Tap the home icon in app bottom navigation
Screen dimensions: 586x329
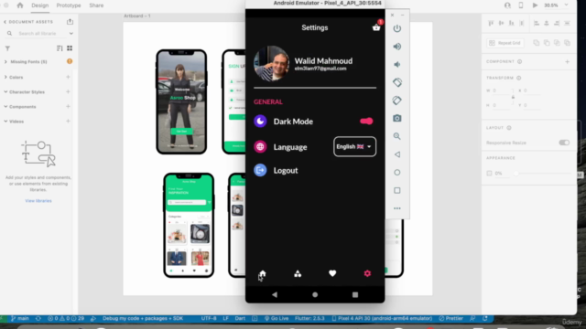[x=263, y=274]
